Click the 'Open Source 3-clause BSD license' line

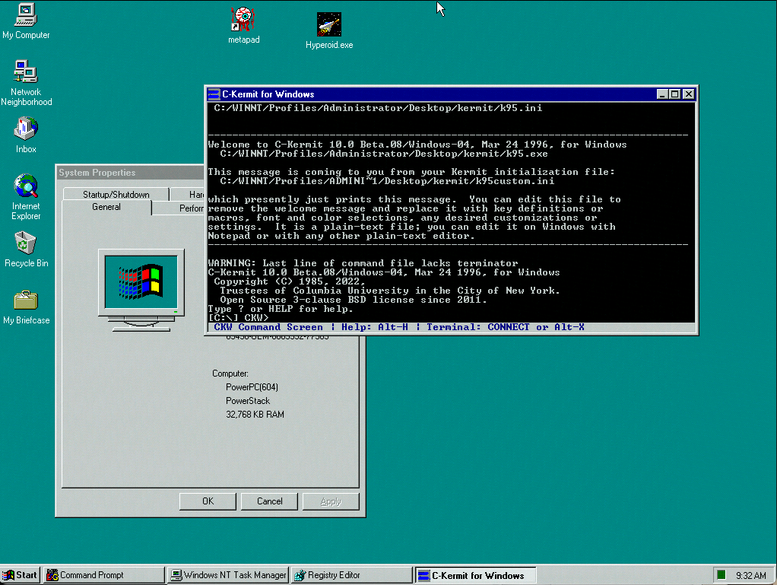(x=354, y=300)
